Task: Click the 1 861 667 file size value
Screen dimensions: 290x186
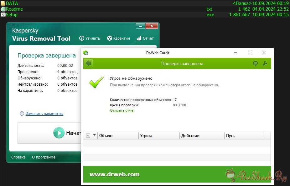Action: coord(240,15)
